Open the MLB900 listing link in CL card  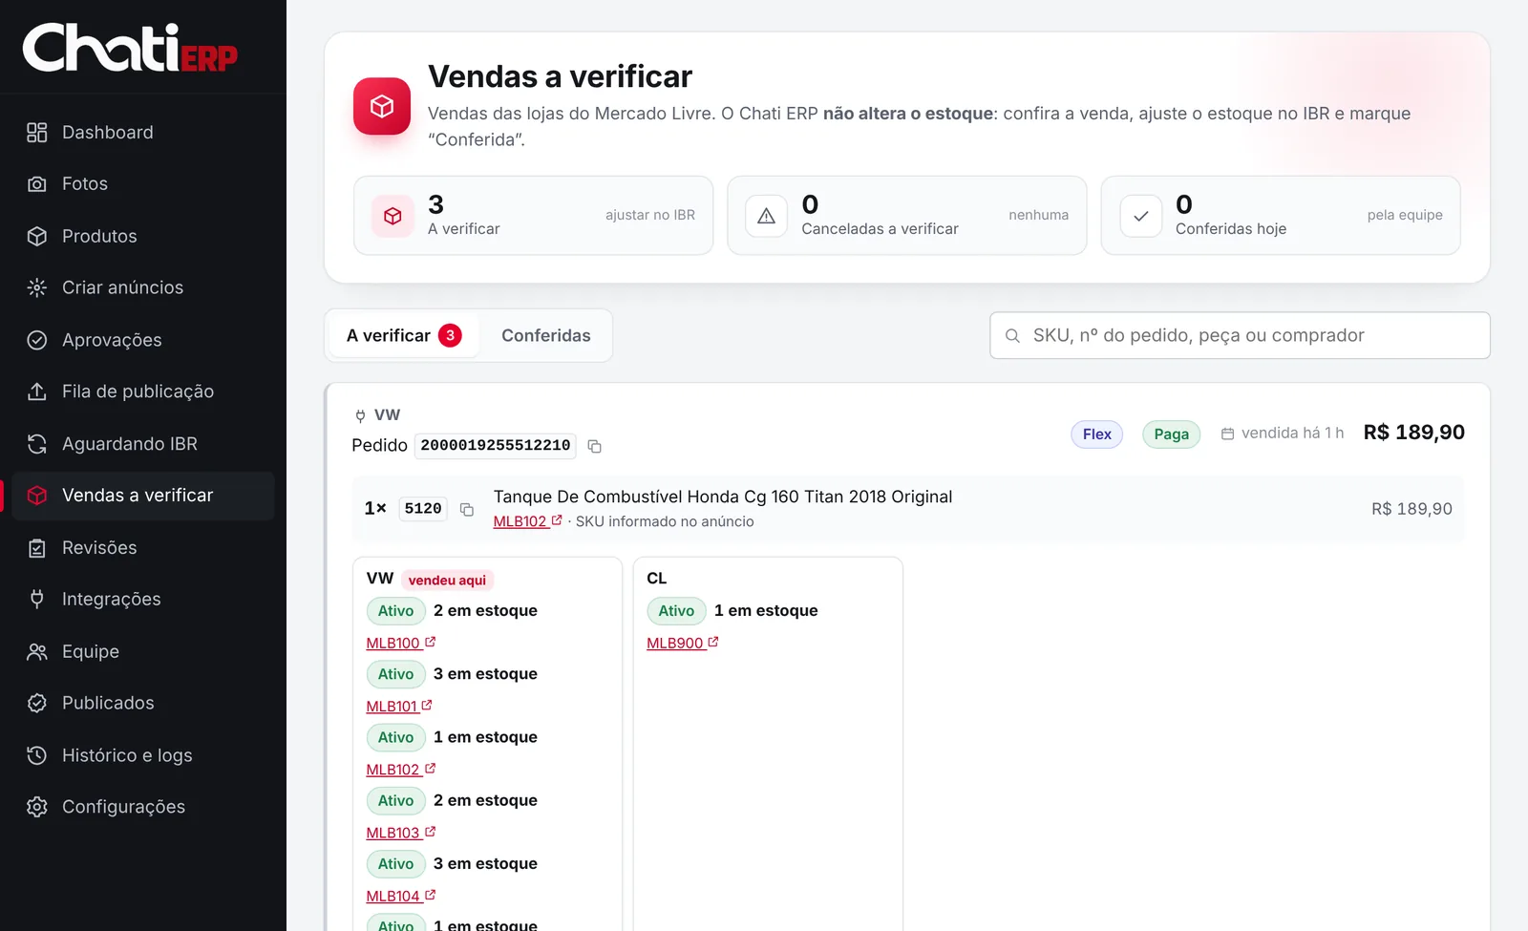click(x=683, y=644)
